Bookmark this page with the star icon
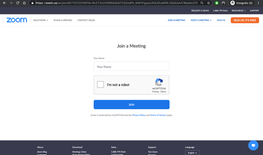This screenshot has height=155, width=263. point(208,3)
